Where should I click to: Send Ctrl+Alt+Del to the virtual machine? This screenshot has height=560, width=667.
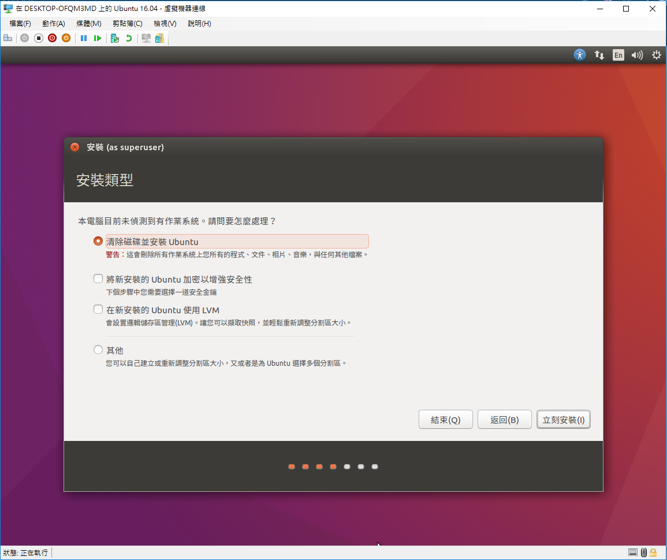8,38
